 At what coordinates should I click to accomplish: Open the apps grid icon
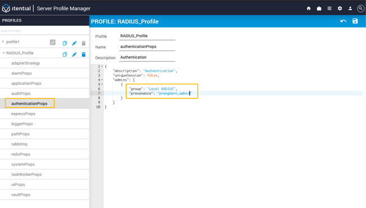(x=329, y=8)
